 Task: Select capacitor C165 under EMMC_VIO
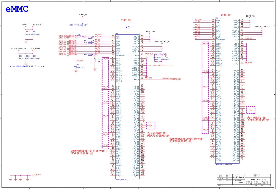[x=26, y=33]
